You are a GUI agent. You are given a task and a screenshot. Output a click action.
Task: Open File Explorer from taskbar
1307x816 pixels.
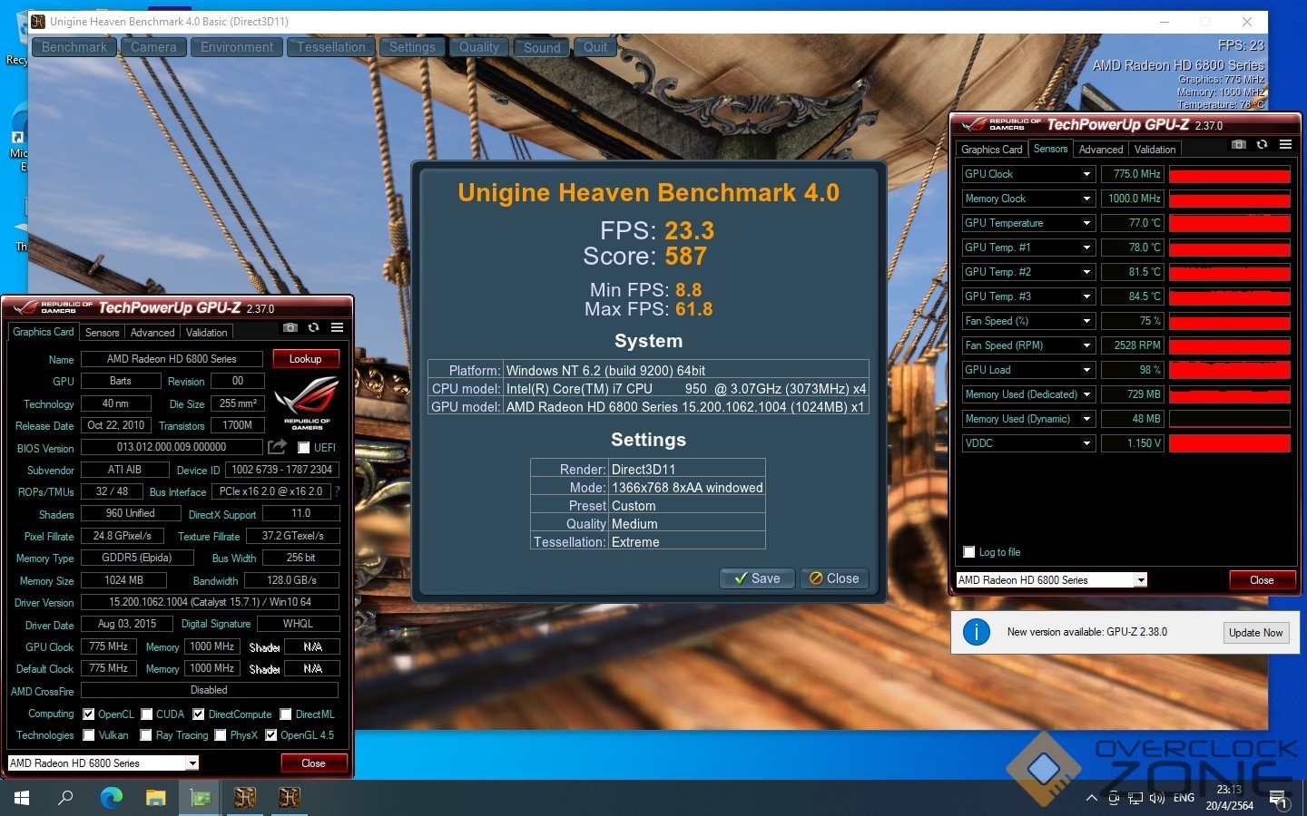pos(155,798)
